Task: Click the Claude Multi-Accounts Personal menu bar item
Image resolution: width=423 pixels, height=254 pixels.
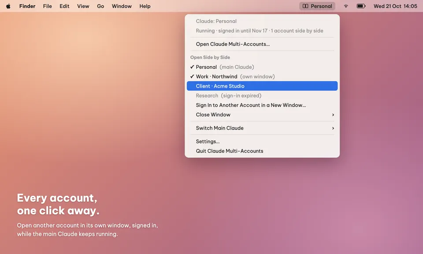Action: [317, 6]
